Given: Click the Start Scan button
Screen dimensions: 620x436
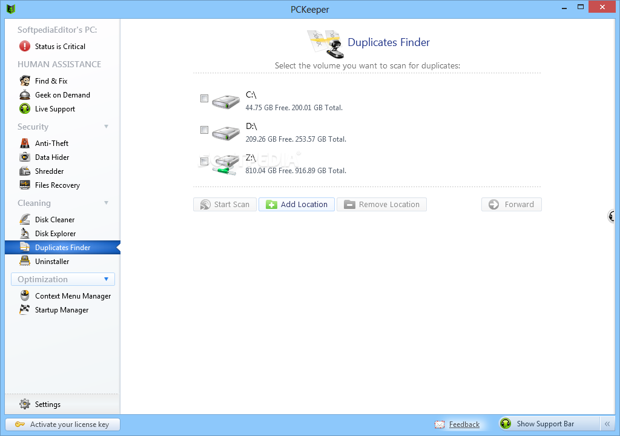Looking at the screenshot, I should click(225, 205).
